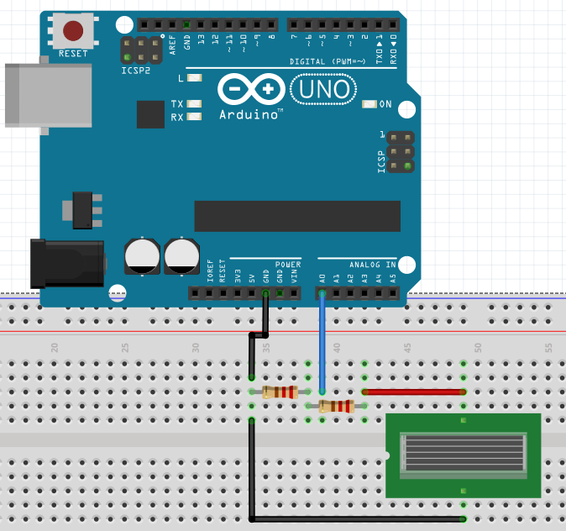566x531 pixels.
Task: Click the ANALOG IN header label
Action: click(x=373, y=265)
